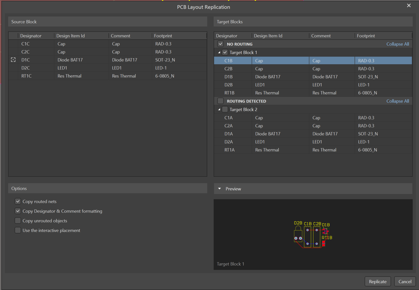The image size is (419, 290).
Task: Enable Use the interactive placement
Action: (x=18, y=230)
